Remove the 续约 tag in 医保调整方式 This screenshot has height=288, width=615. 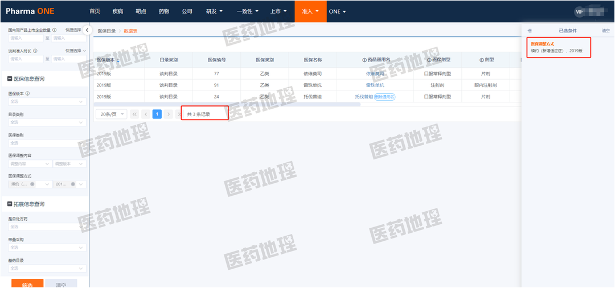pyautogui.click(x=32, y=184)
